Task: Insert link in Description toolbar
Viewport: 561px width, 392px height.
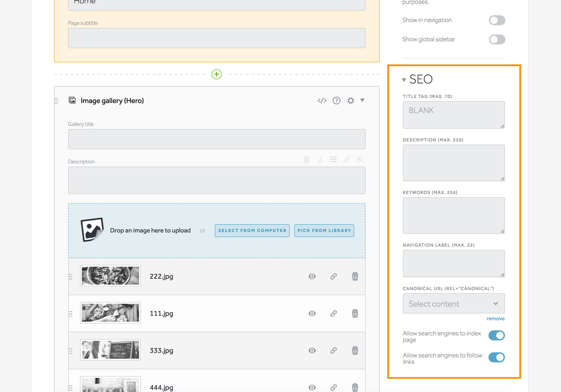Action: 347,159
